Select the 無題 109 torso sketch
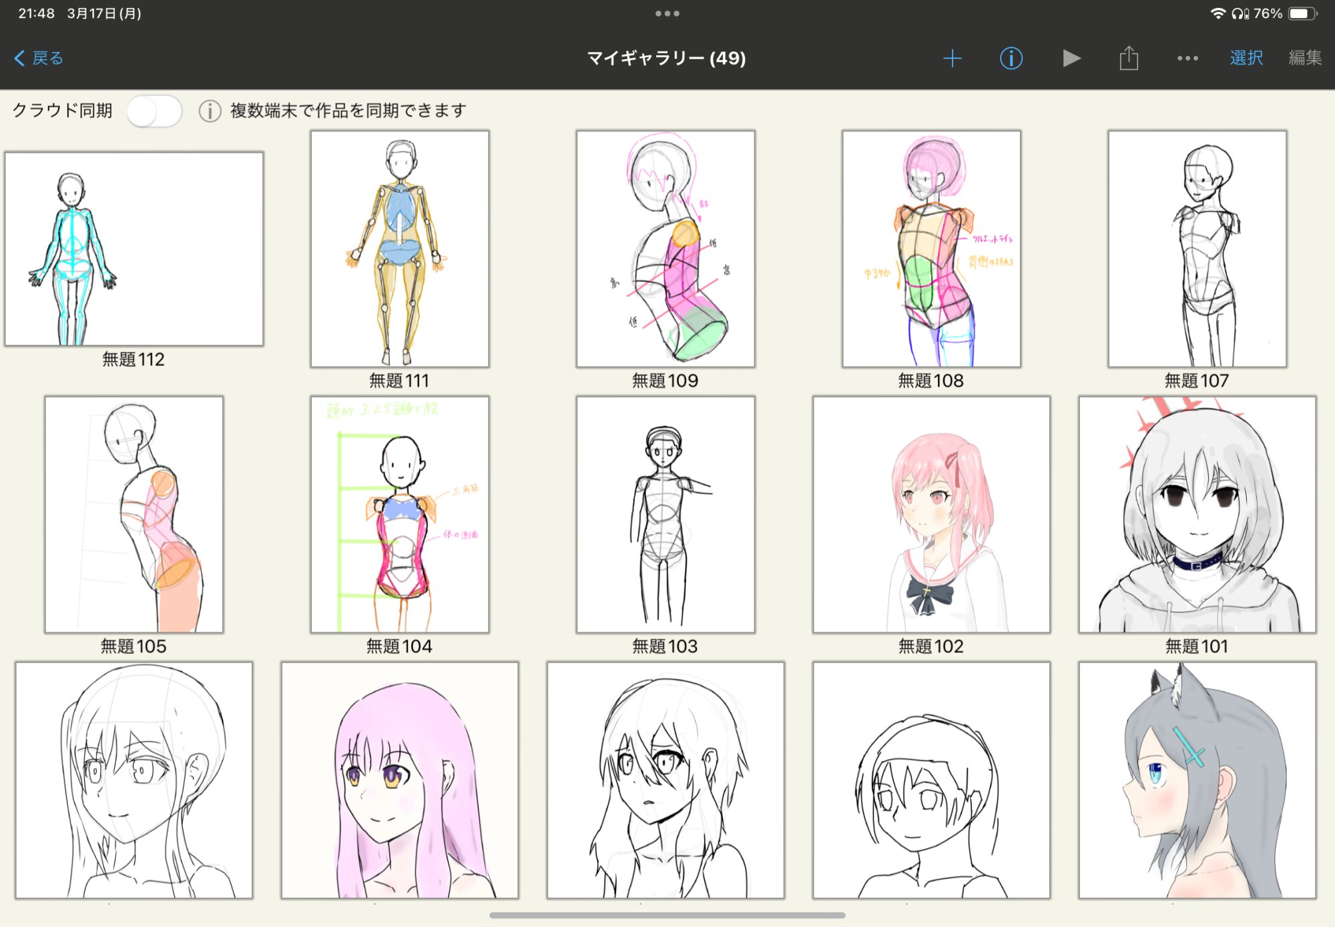The height and width of the screenshot is (927, 1335). coord(665,249)
